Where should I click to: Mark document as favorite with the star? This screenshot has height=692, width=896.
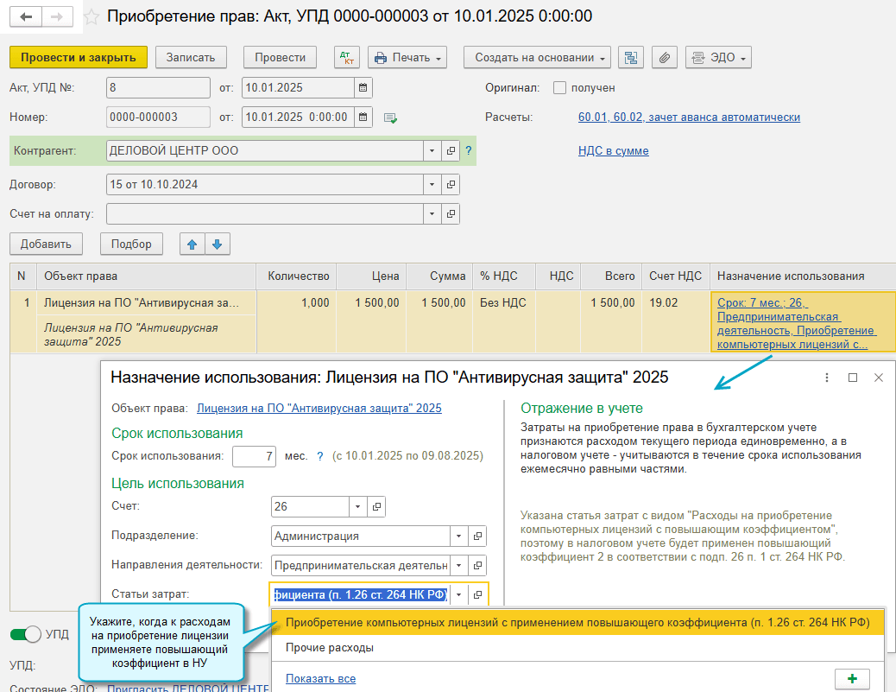point(91,16)
